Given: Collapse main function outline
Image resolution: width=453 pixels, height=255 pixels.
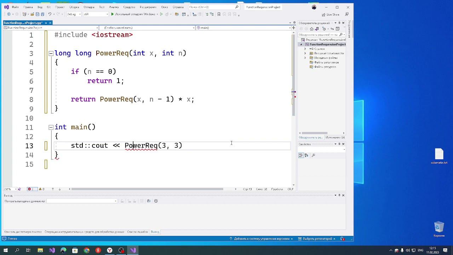Looking at the screenshot, I should (51, 127).
